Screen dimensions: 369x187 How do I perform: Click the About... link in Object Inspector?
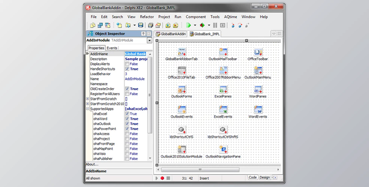tap(92, 164)
